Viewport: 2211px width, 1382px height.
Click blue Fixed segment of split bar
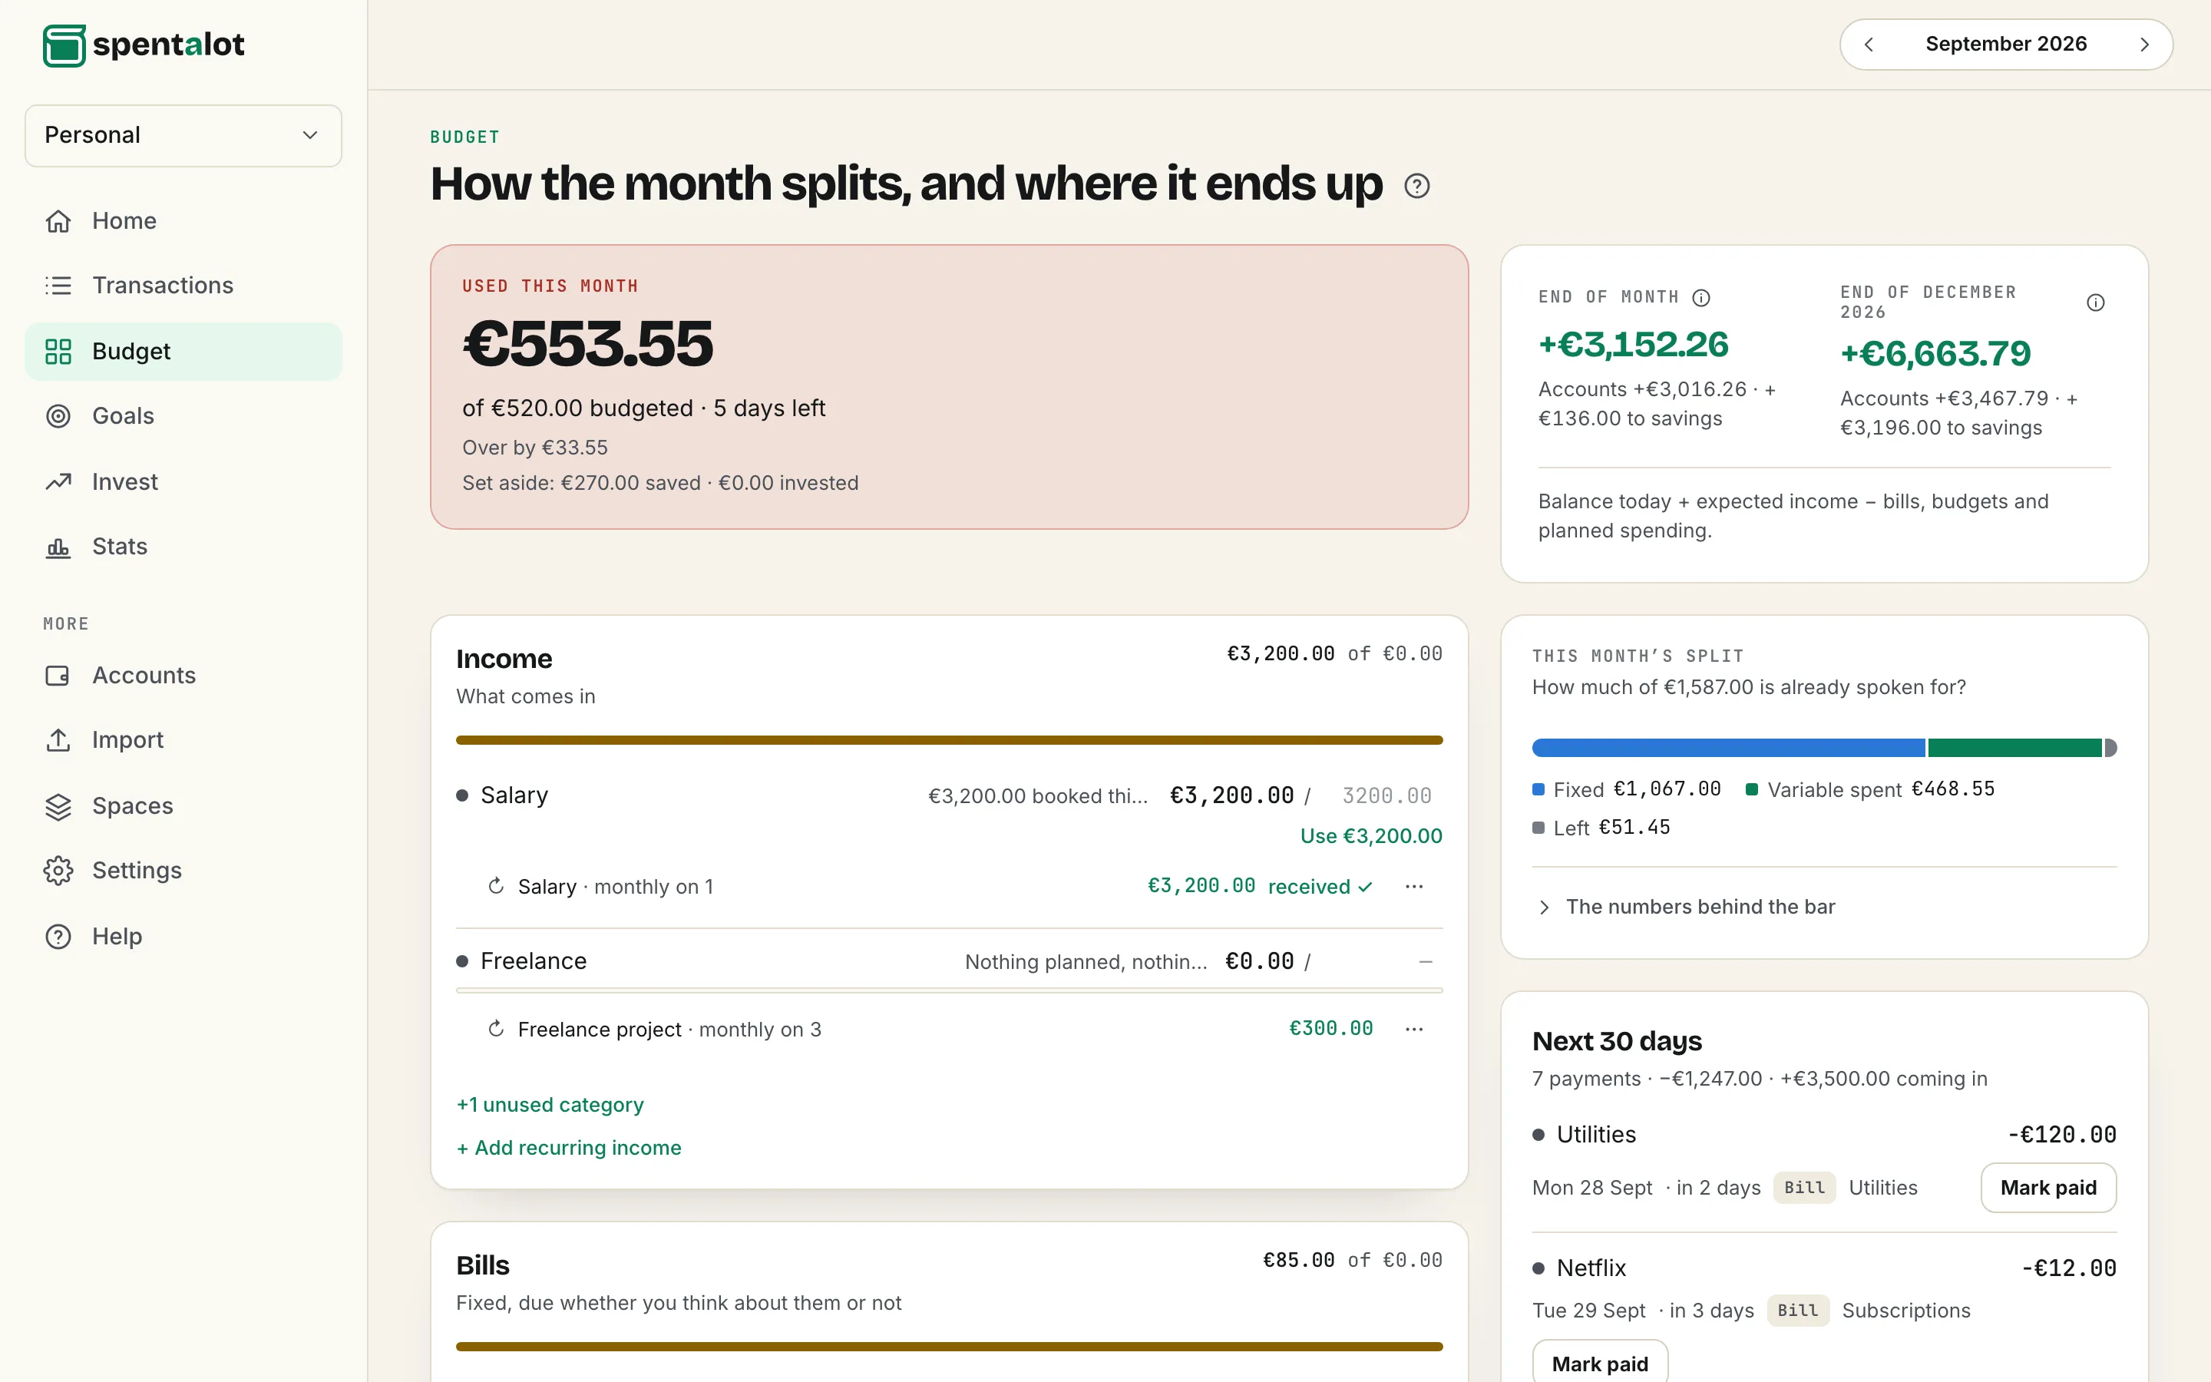pyautogui.click(x=1729, y=748)
